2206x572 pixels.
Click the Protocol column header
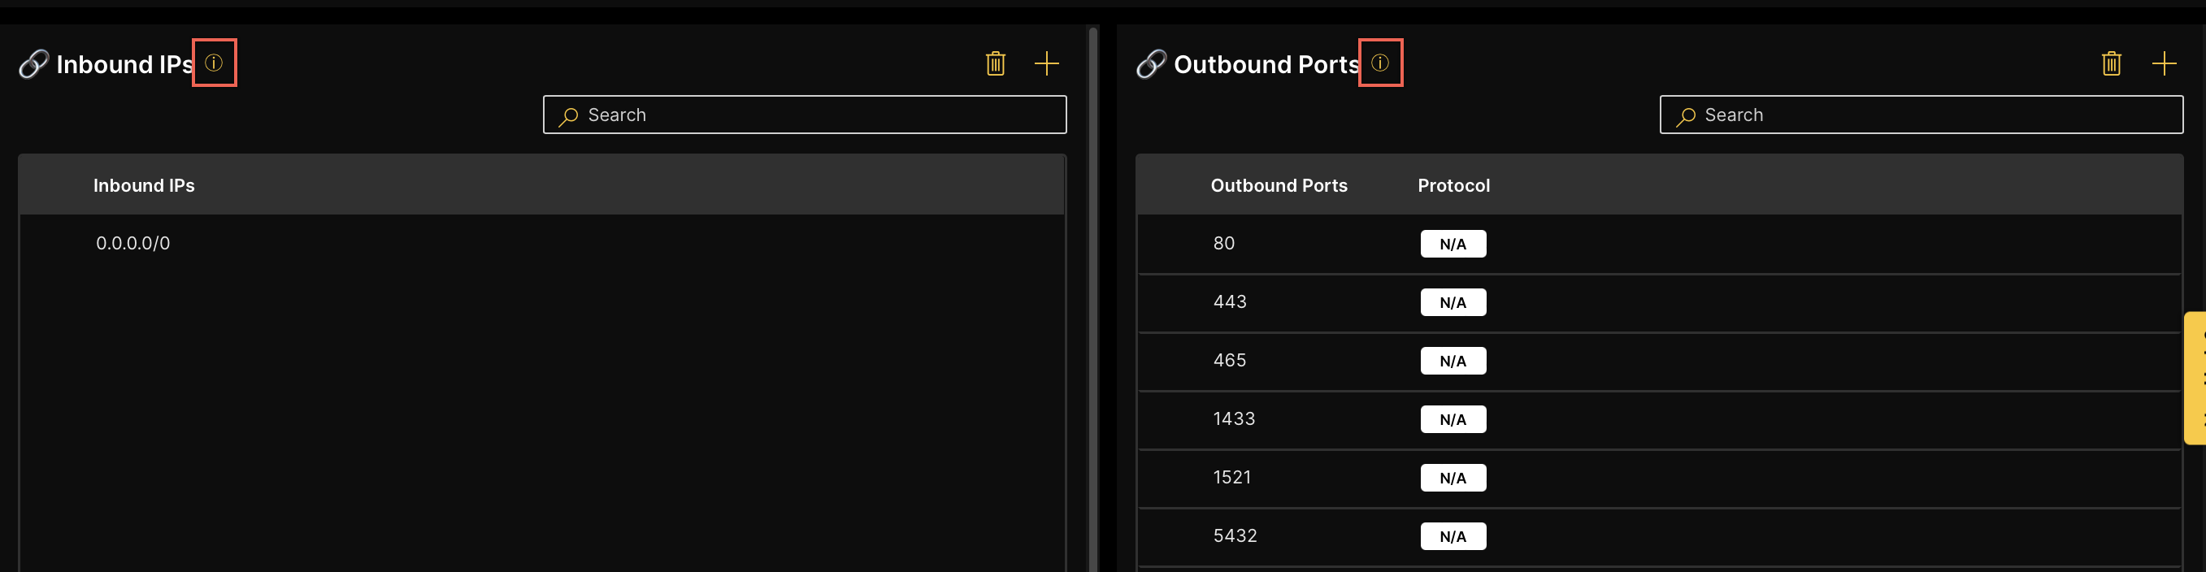1453,186
